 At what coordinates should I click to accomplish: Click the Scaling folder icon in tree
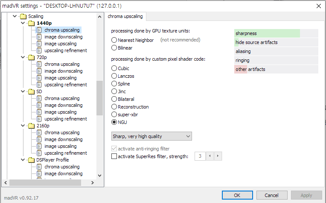(23, 16)
